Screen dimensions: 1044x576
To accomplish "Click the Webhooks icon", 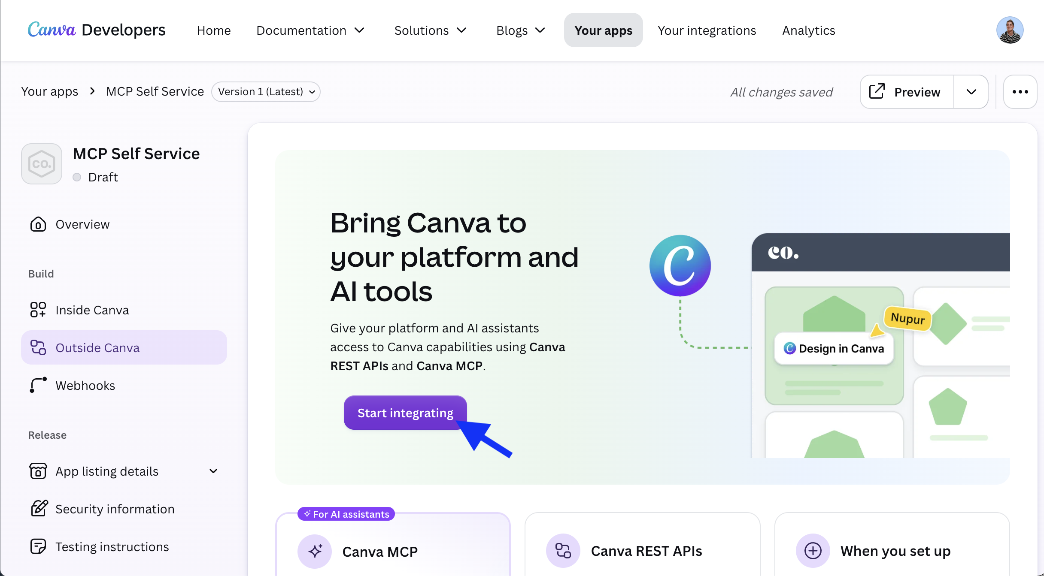I will pos(38,385).
